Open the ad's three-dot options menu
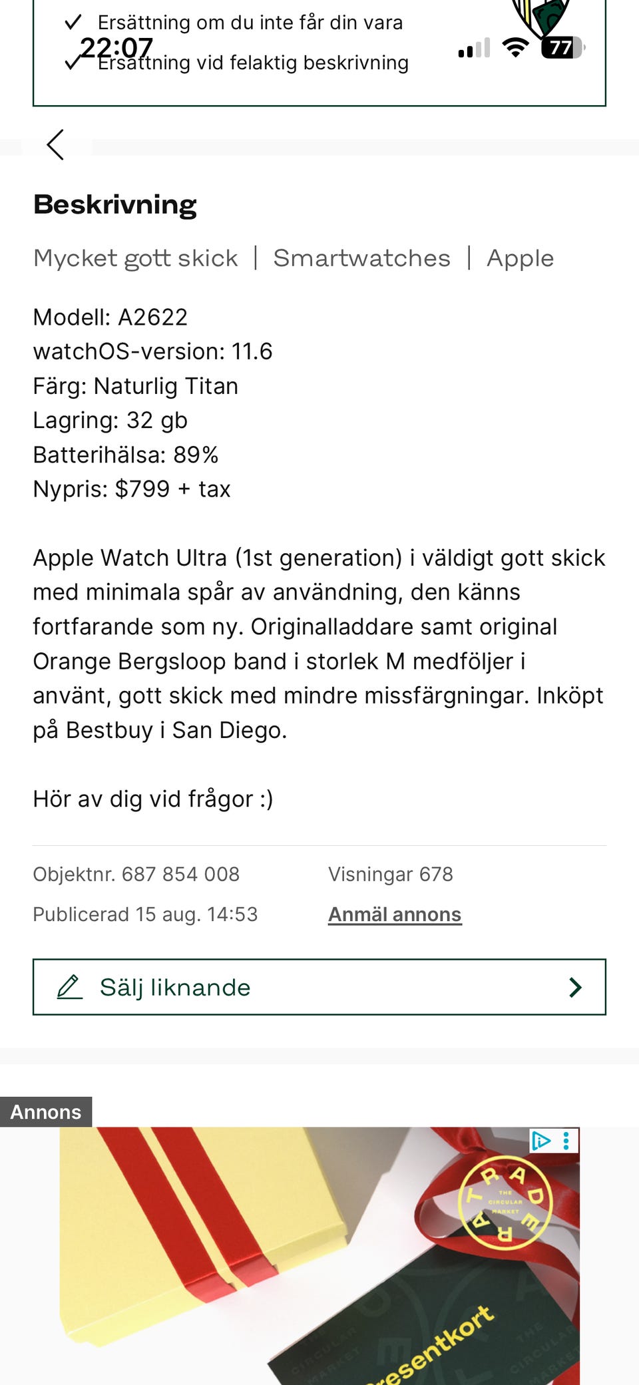The width and height of the screenshot is (639, 1385). coord(566,1141)
